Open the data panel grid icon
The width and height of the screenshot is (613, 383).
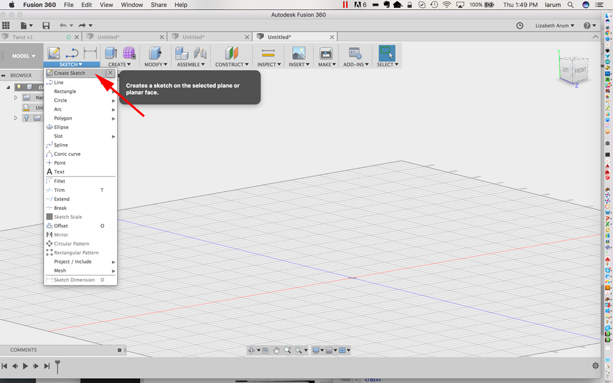[6, 25]
